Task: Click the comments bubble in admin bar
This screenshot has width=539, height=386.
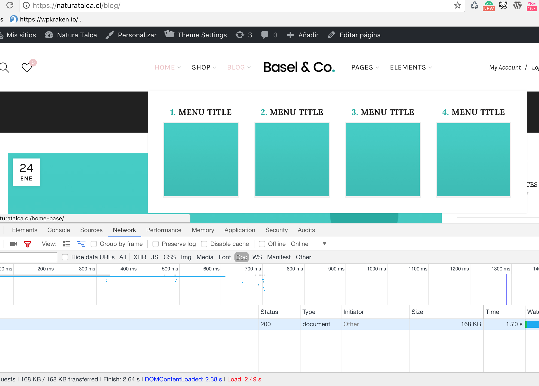Action: pos(265,35)
